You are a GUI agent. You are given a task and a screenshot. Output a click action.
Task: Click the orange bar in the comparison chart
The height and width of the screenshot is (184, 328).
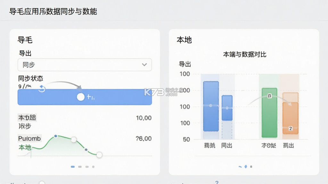[x=291, y=118]
